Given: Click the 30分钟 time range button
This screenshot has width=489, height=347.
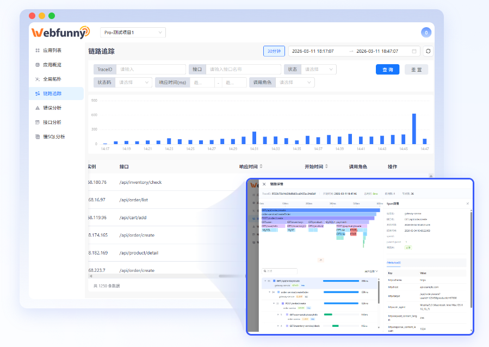Looking at the screenshot, I should (274, 51).
